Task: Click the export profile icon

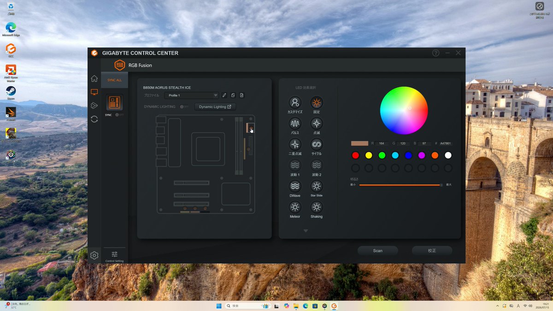Action: (x=233, y=95)
